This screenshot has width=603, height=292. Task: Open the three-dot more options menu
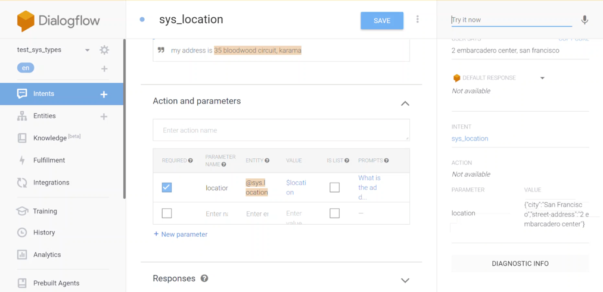coord(417,19)
